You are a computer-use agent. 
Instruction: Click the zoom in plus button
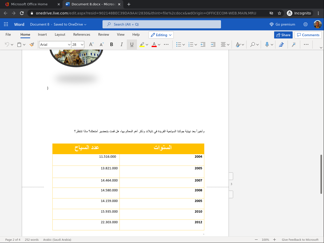274,240
